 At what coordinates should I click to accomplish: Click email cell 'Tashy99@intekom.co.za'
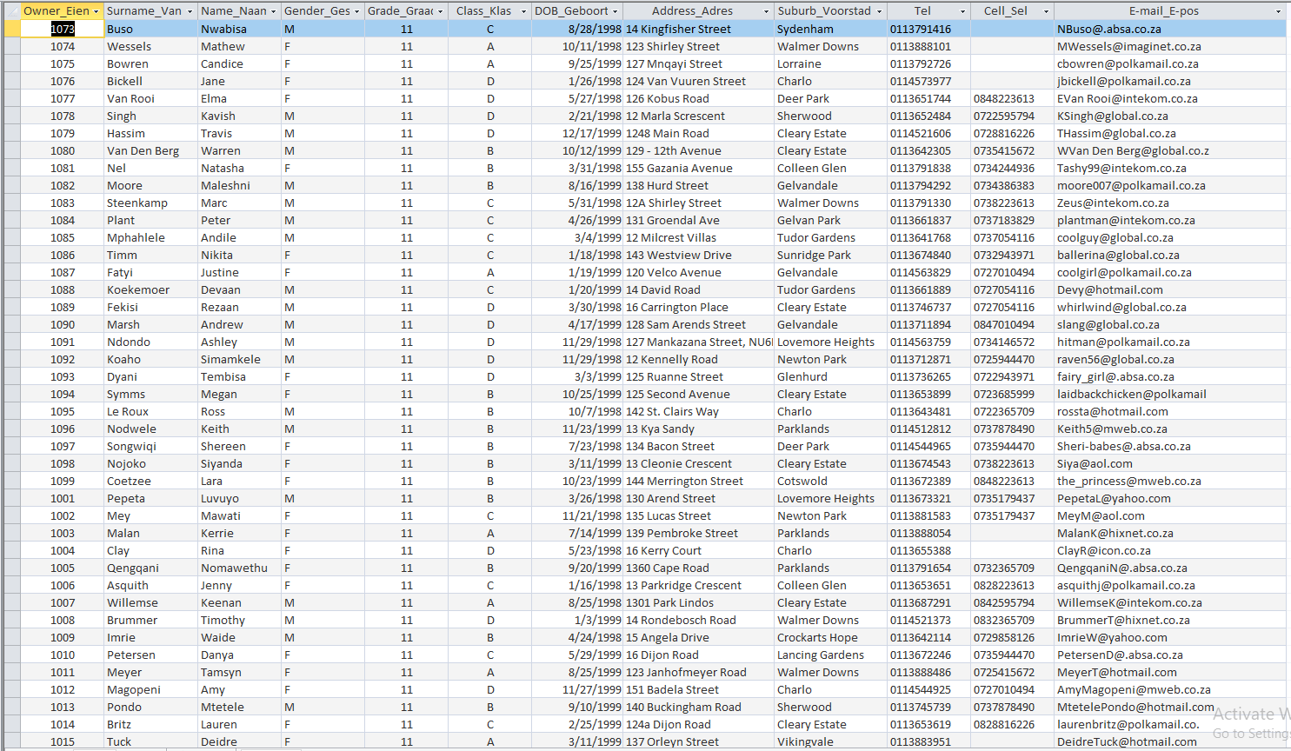(1170, 168)
